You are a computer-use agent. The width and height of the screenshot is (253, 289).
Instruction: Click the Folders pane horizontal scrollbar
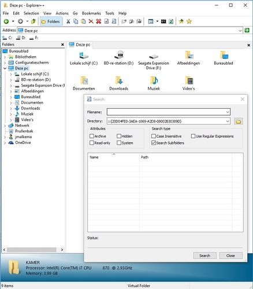click(33, 250)
